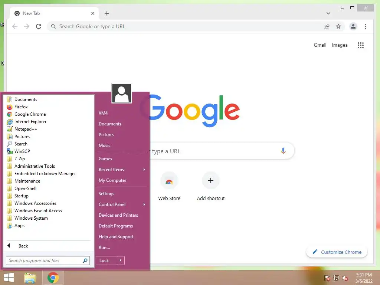Viewport: 380px width, 285px height.
Task: Open a new Chrome tab with plus button
Action: point(107,13)
